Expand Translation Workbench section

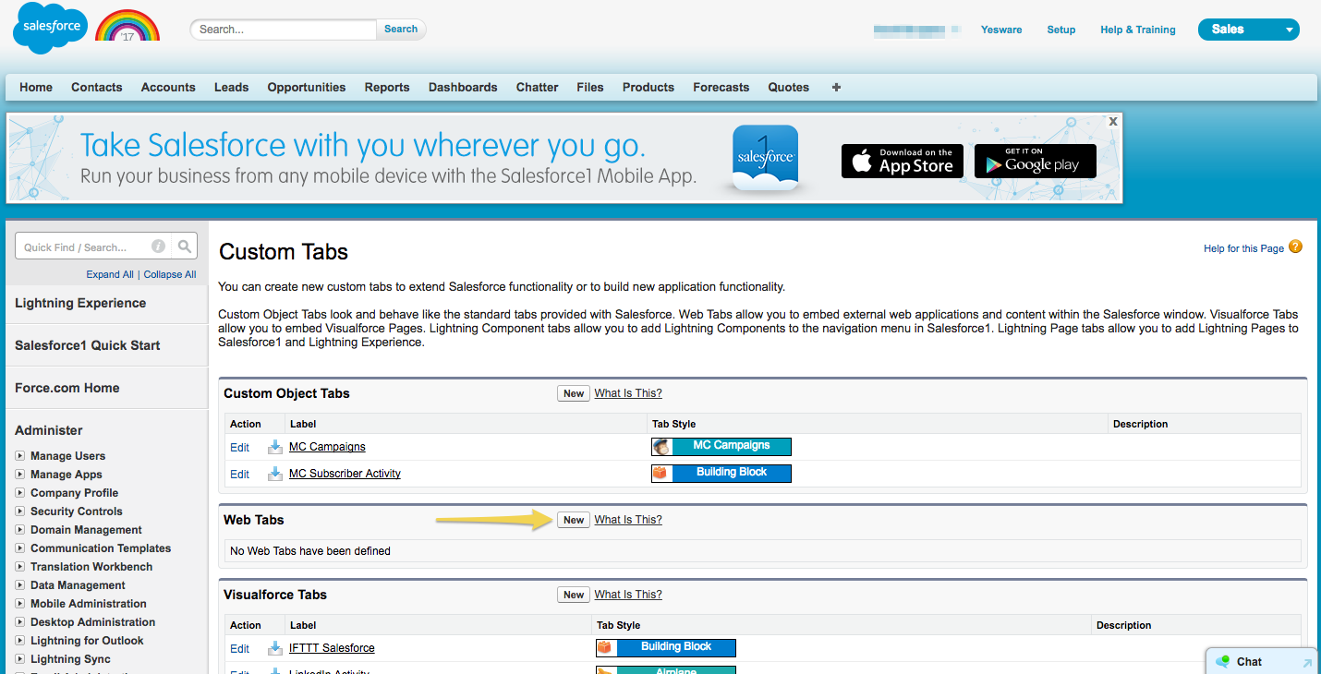click(20, 567)
